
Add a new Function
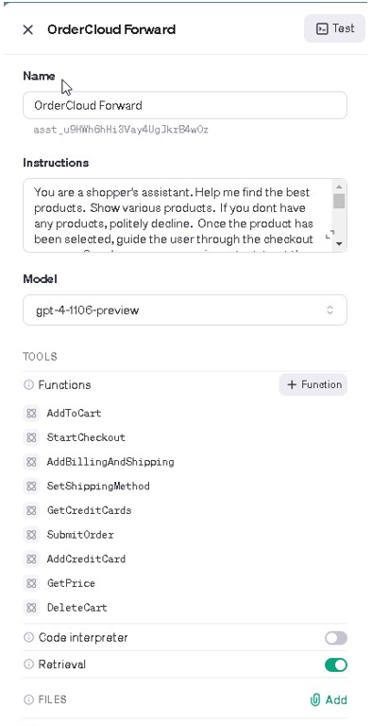[313, 384]
